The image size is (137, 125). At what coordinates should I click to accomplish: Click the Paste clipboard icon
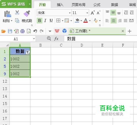point(7,14)
